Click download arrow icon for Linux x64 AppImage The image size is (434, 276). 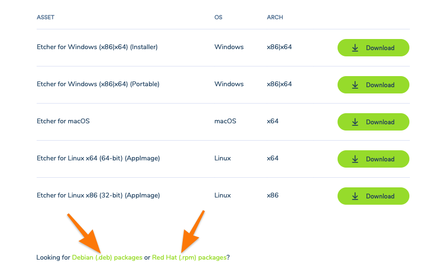(355, 159)
